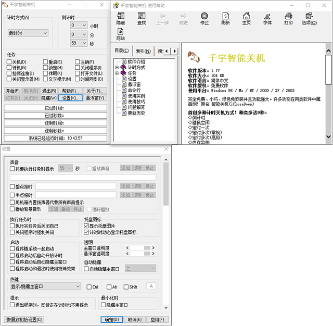
Task: Click the help content scroll down arrow
Action: tap(328, 136)
